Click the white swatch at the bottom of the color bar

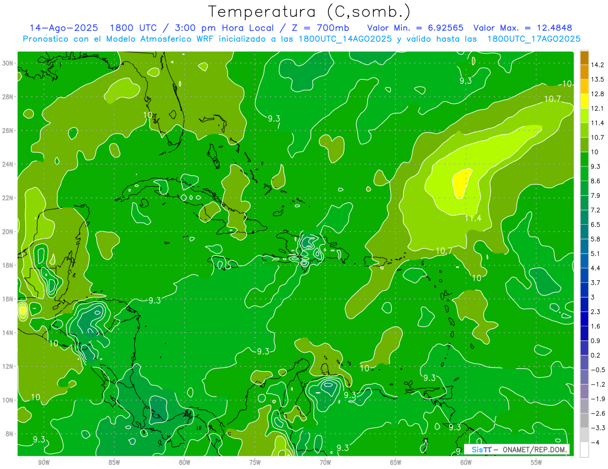pos(584,450)
